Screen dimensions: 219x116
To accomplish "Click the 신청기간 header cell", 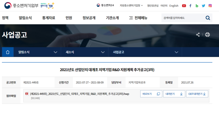I will tap(64, 82).
